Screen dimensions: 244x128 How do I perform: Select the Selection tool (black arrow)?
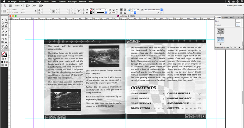[3, 20]
